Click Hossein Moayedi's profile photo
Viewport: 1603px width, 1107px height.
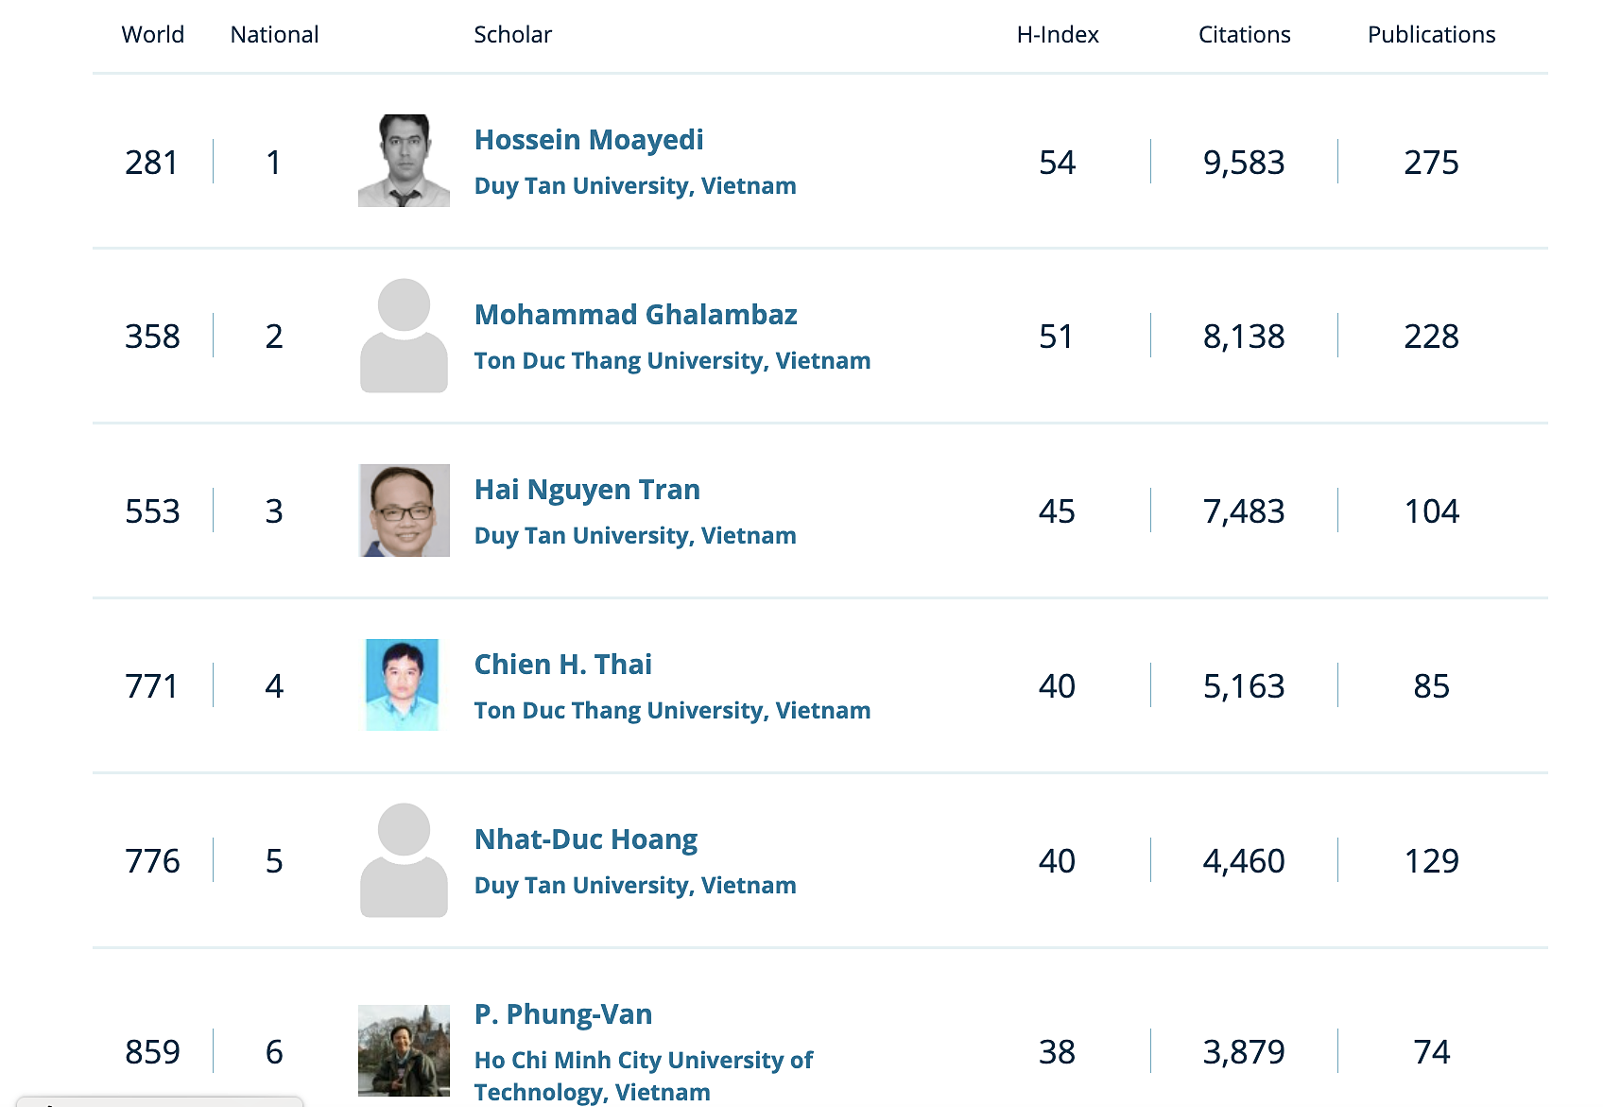(404, 161)
